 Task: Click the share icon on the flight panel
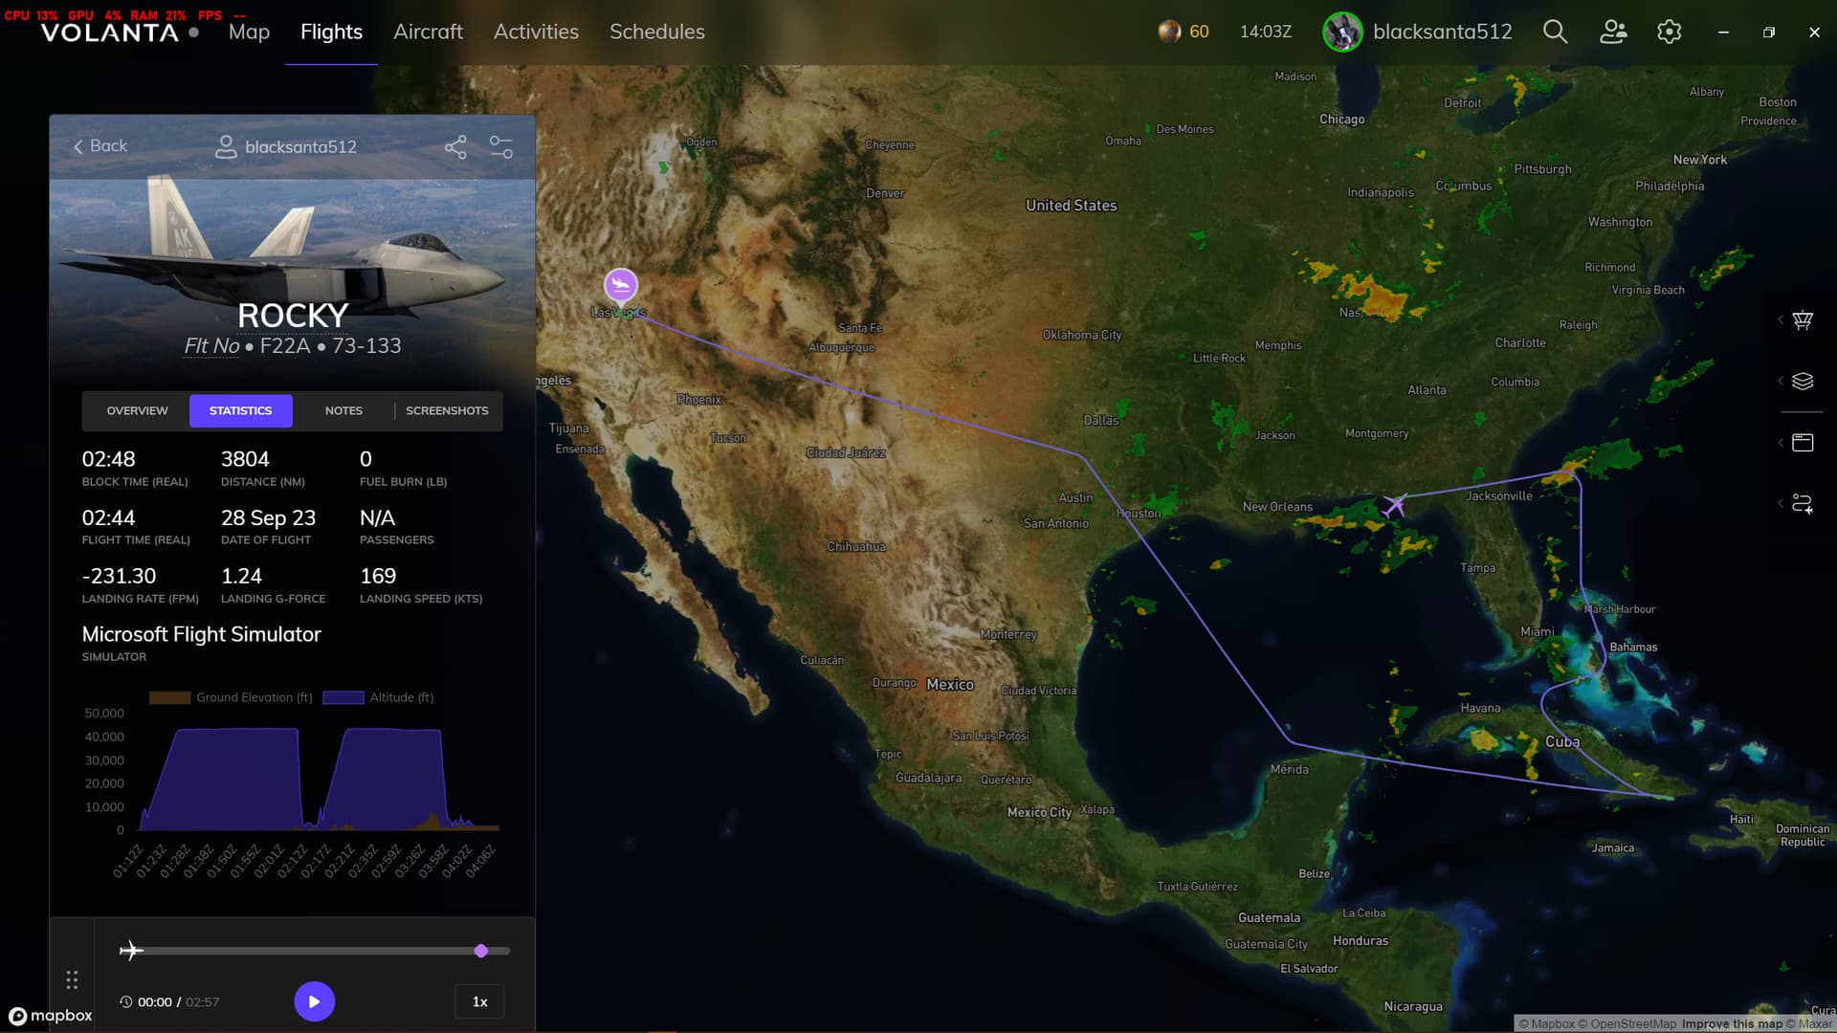pos(456,146)
